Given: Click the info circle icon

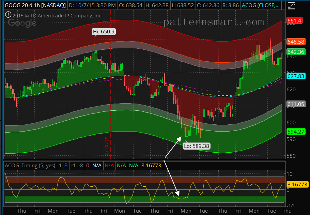Looking at the screenshot, I should (7, 15).
